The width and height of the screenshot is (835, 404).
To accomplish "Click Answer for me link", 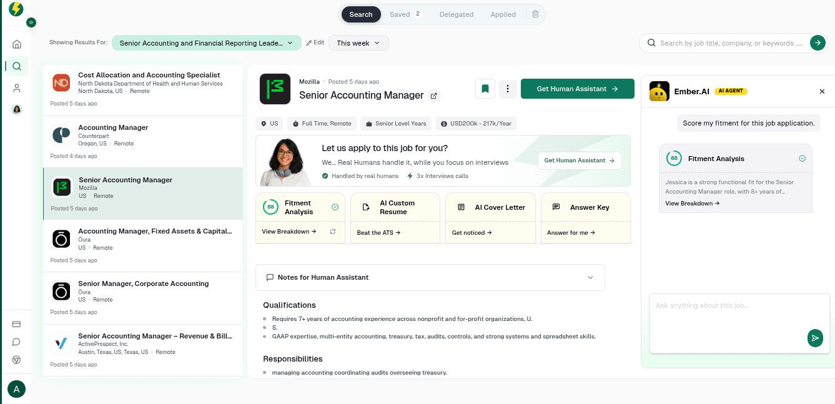I will (x=571, y=233).
